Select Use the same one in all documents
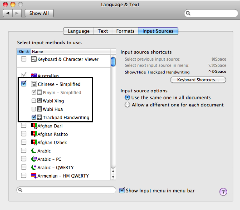240x210 pixels. tap(127, 97)
